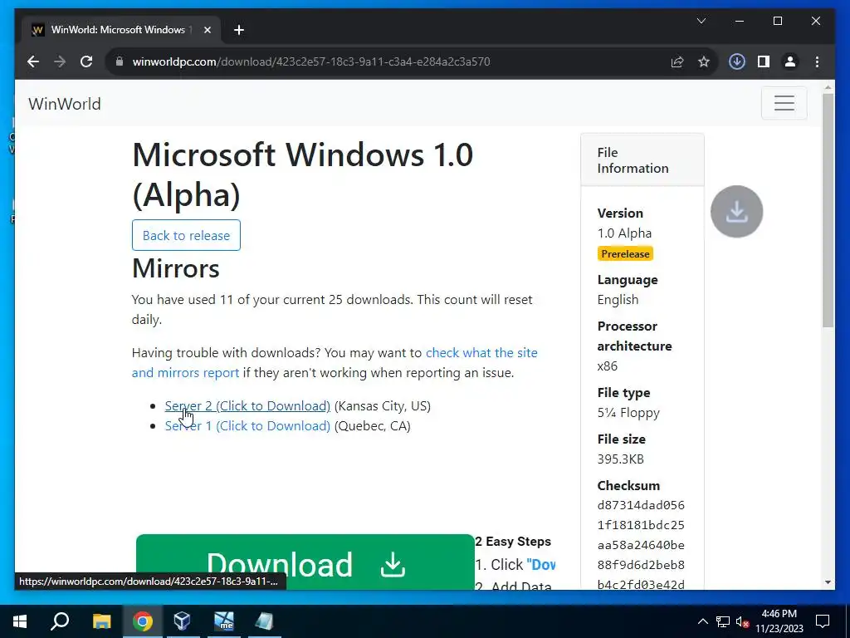Image resolution: width=850 pixels, height=638 pixels.
Task: Share this page via toolbar icon
Action: point(677,61)
